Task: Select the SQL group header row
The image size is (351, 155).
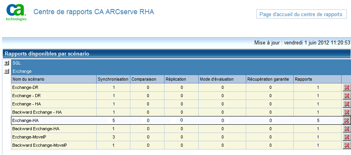Action: click(x=181, y=63)
